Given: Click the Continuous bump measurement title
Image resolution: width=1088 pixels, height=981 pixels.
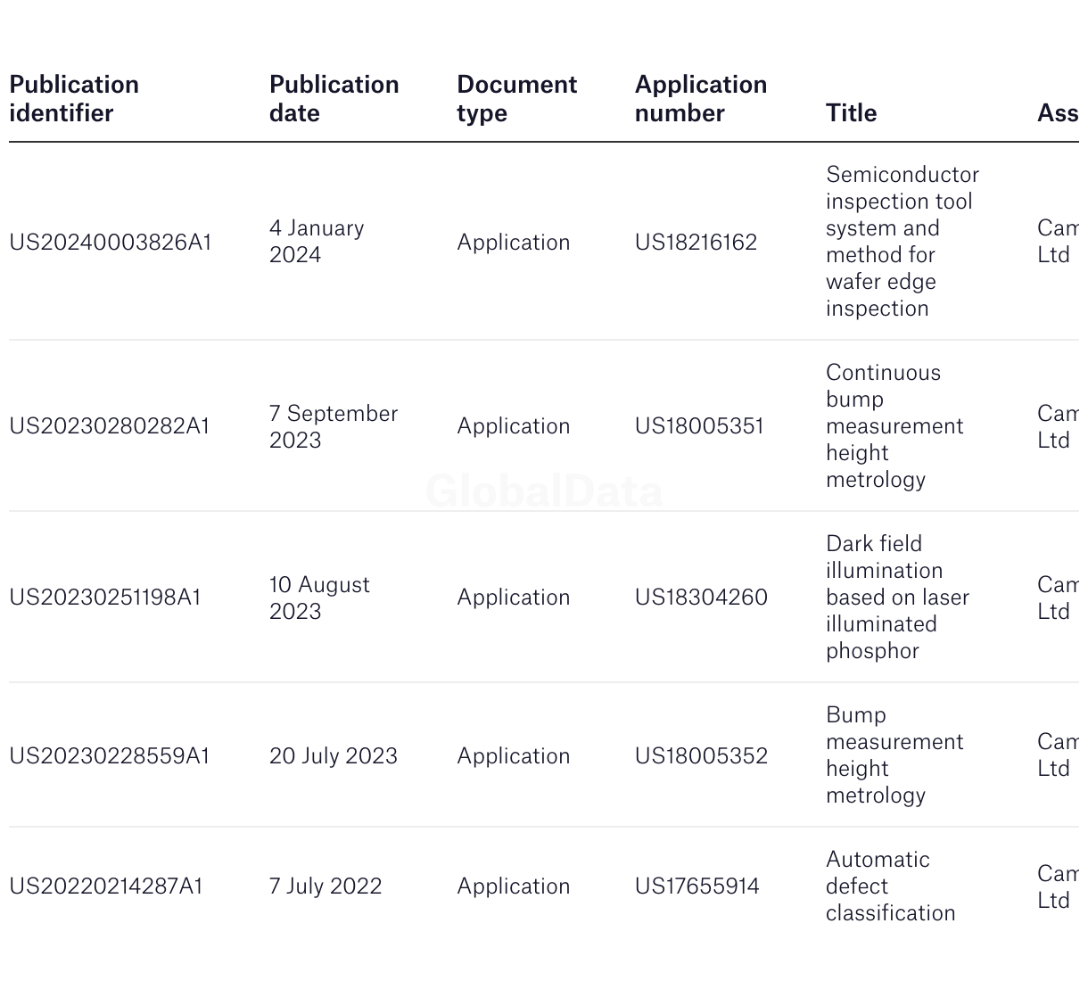Looking at the screenshot, I should (894, 426).
